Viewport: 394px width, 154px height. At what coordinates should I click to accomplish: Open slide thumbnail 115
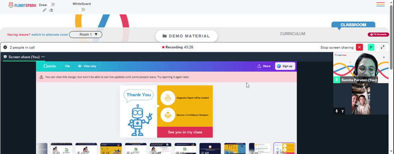point(86,148)
